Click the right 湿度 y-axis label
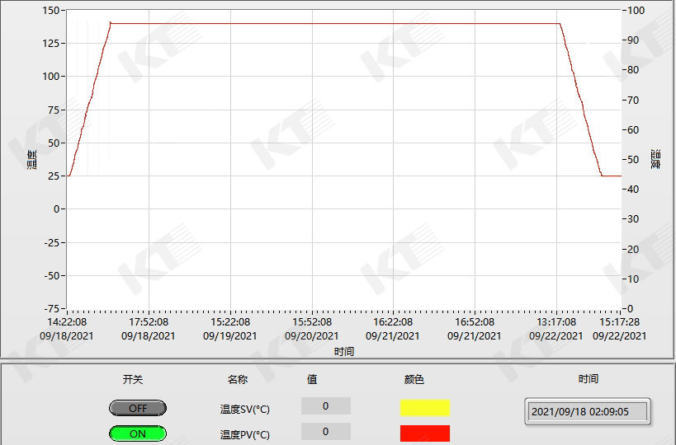 click(x=655, y=159)
